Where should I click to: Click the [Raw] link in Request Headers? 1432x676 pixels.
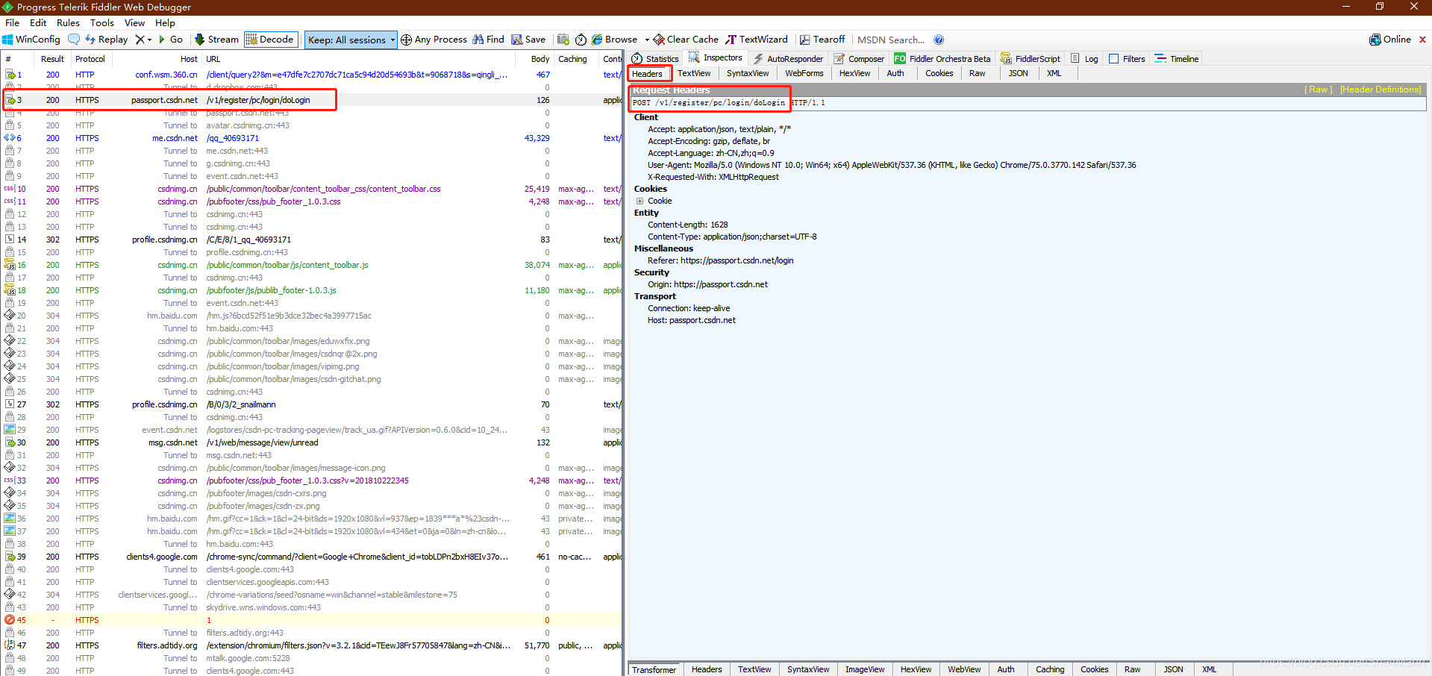tap(1318, 90)
